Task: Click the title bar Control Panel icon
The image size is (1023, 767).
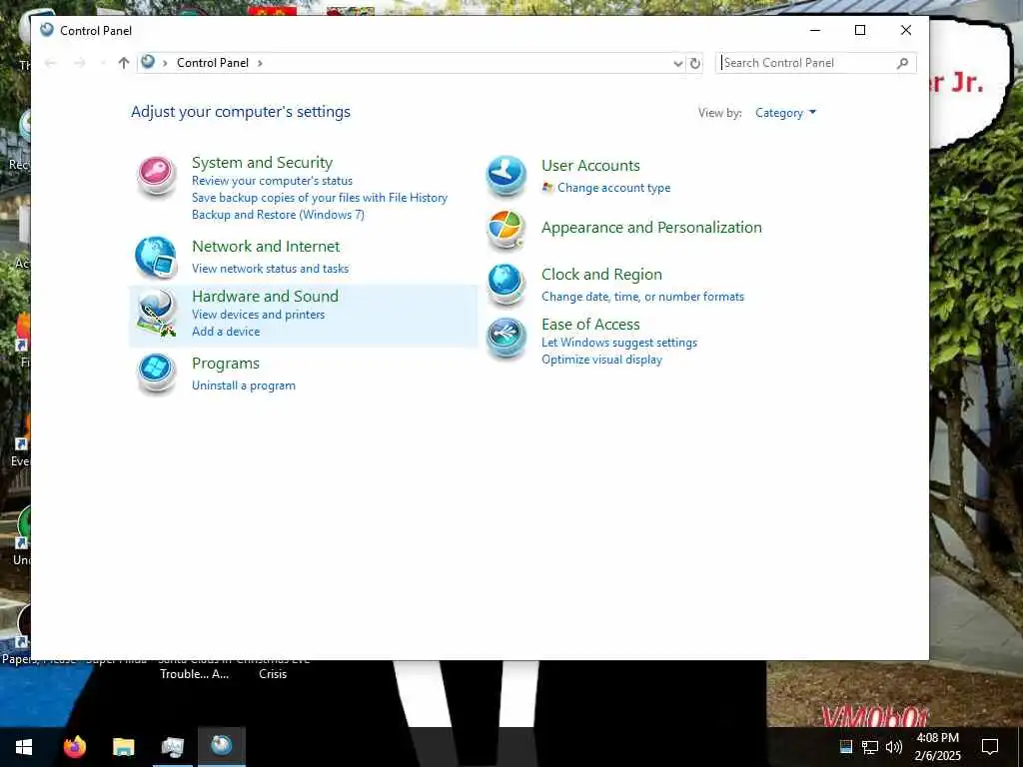Action: click(x=46, y=30)
